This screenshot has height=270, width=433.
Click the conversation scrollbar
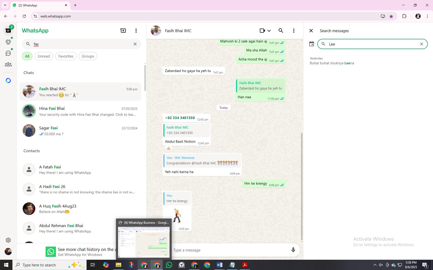(x=302, y=186)
